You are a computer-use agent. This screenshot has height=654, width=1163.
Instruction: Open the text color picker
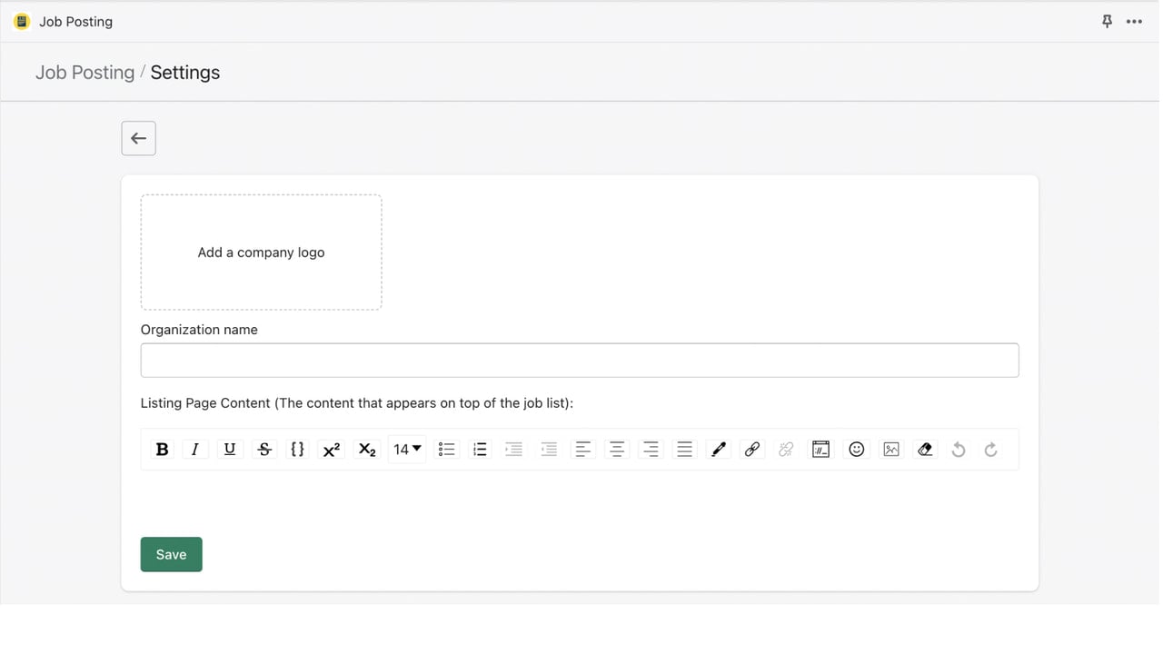pyautogui.click(x=719, y=449)
